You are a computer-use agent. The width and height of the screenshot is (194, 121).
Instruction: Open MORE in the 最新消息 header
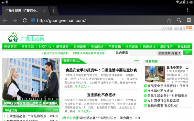tap(137, 61)
